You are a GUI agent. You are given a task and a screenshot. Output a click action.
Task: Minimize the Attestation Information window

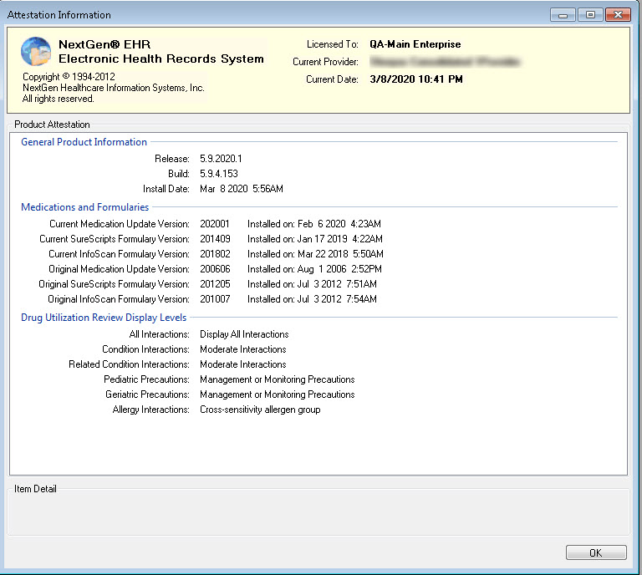coord(563,15)
